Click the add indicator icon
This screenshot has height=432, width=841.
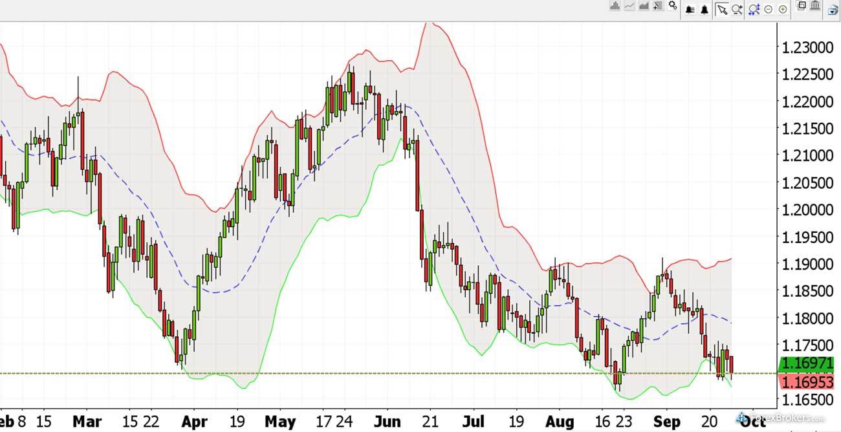[x=659, y=7]
